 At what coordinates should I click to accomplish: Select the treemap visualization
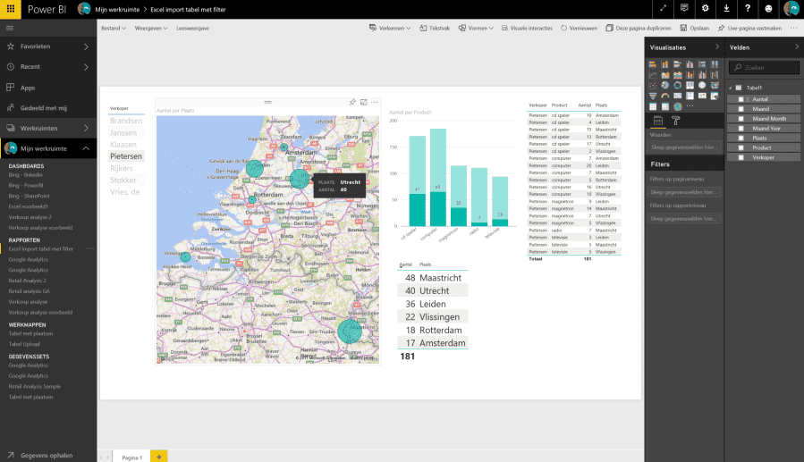pos(690,85)
